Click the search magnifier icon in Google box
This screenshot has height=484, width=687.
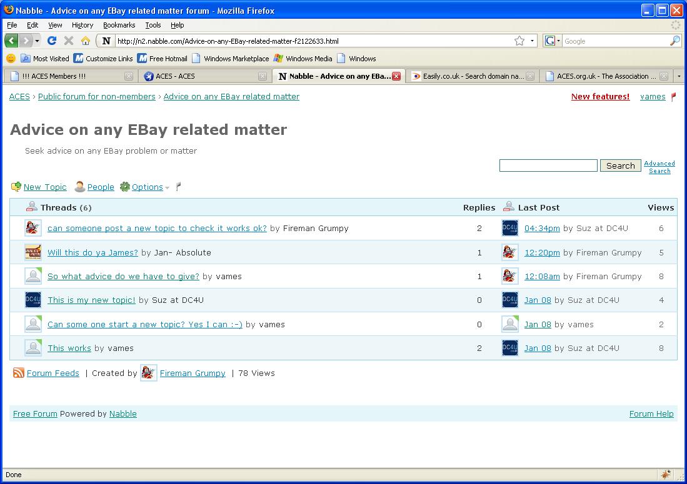click(x=674, y=41)
